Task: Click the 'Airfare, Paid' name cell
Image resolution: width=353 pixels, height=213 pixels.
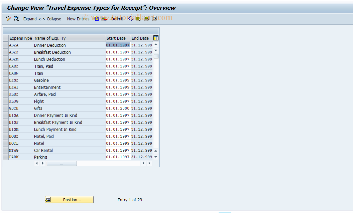Action: coord(70,94)
